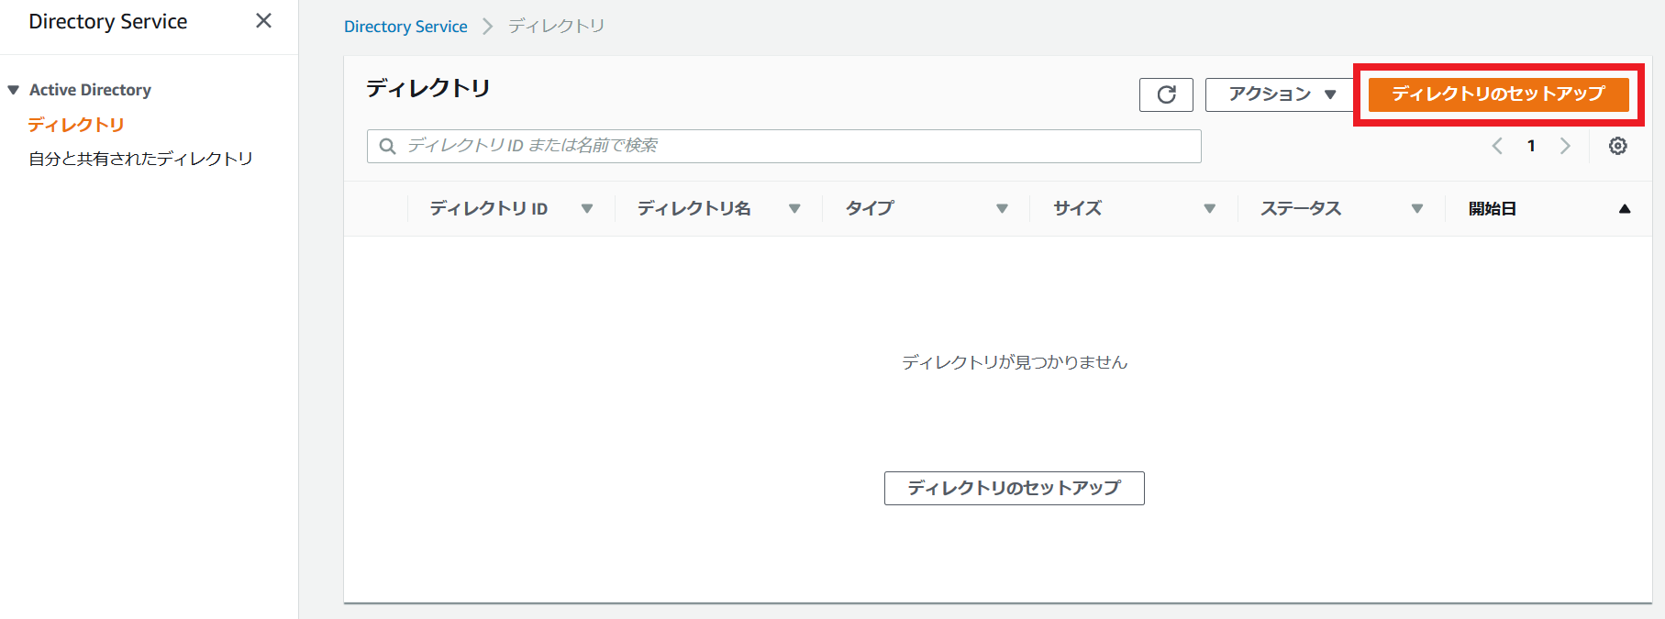This screenshot has height=619, width=1665.
Task: Click ディレクトリが見つかりません message
Action: click(1015, 362)
